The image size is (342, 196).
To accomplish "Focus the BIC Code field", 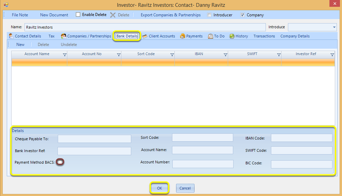I will pos(302,164).
